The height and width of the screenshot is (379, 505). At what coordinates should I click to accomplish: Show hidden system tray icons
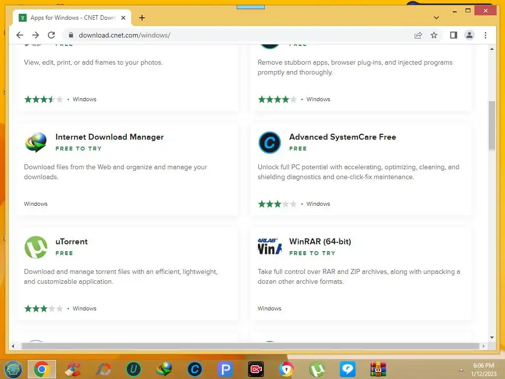pyautogui.click(x=461, y=370)
